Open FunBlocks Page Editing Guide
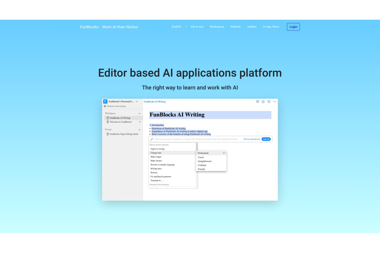380x253 pixels. [124, 134]
